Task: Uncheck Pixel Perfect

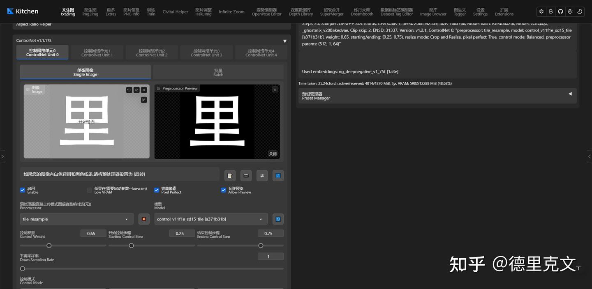Action: coord(157,190)
